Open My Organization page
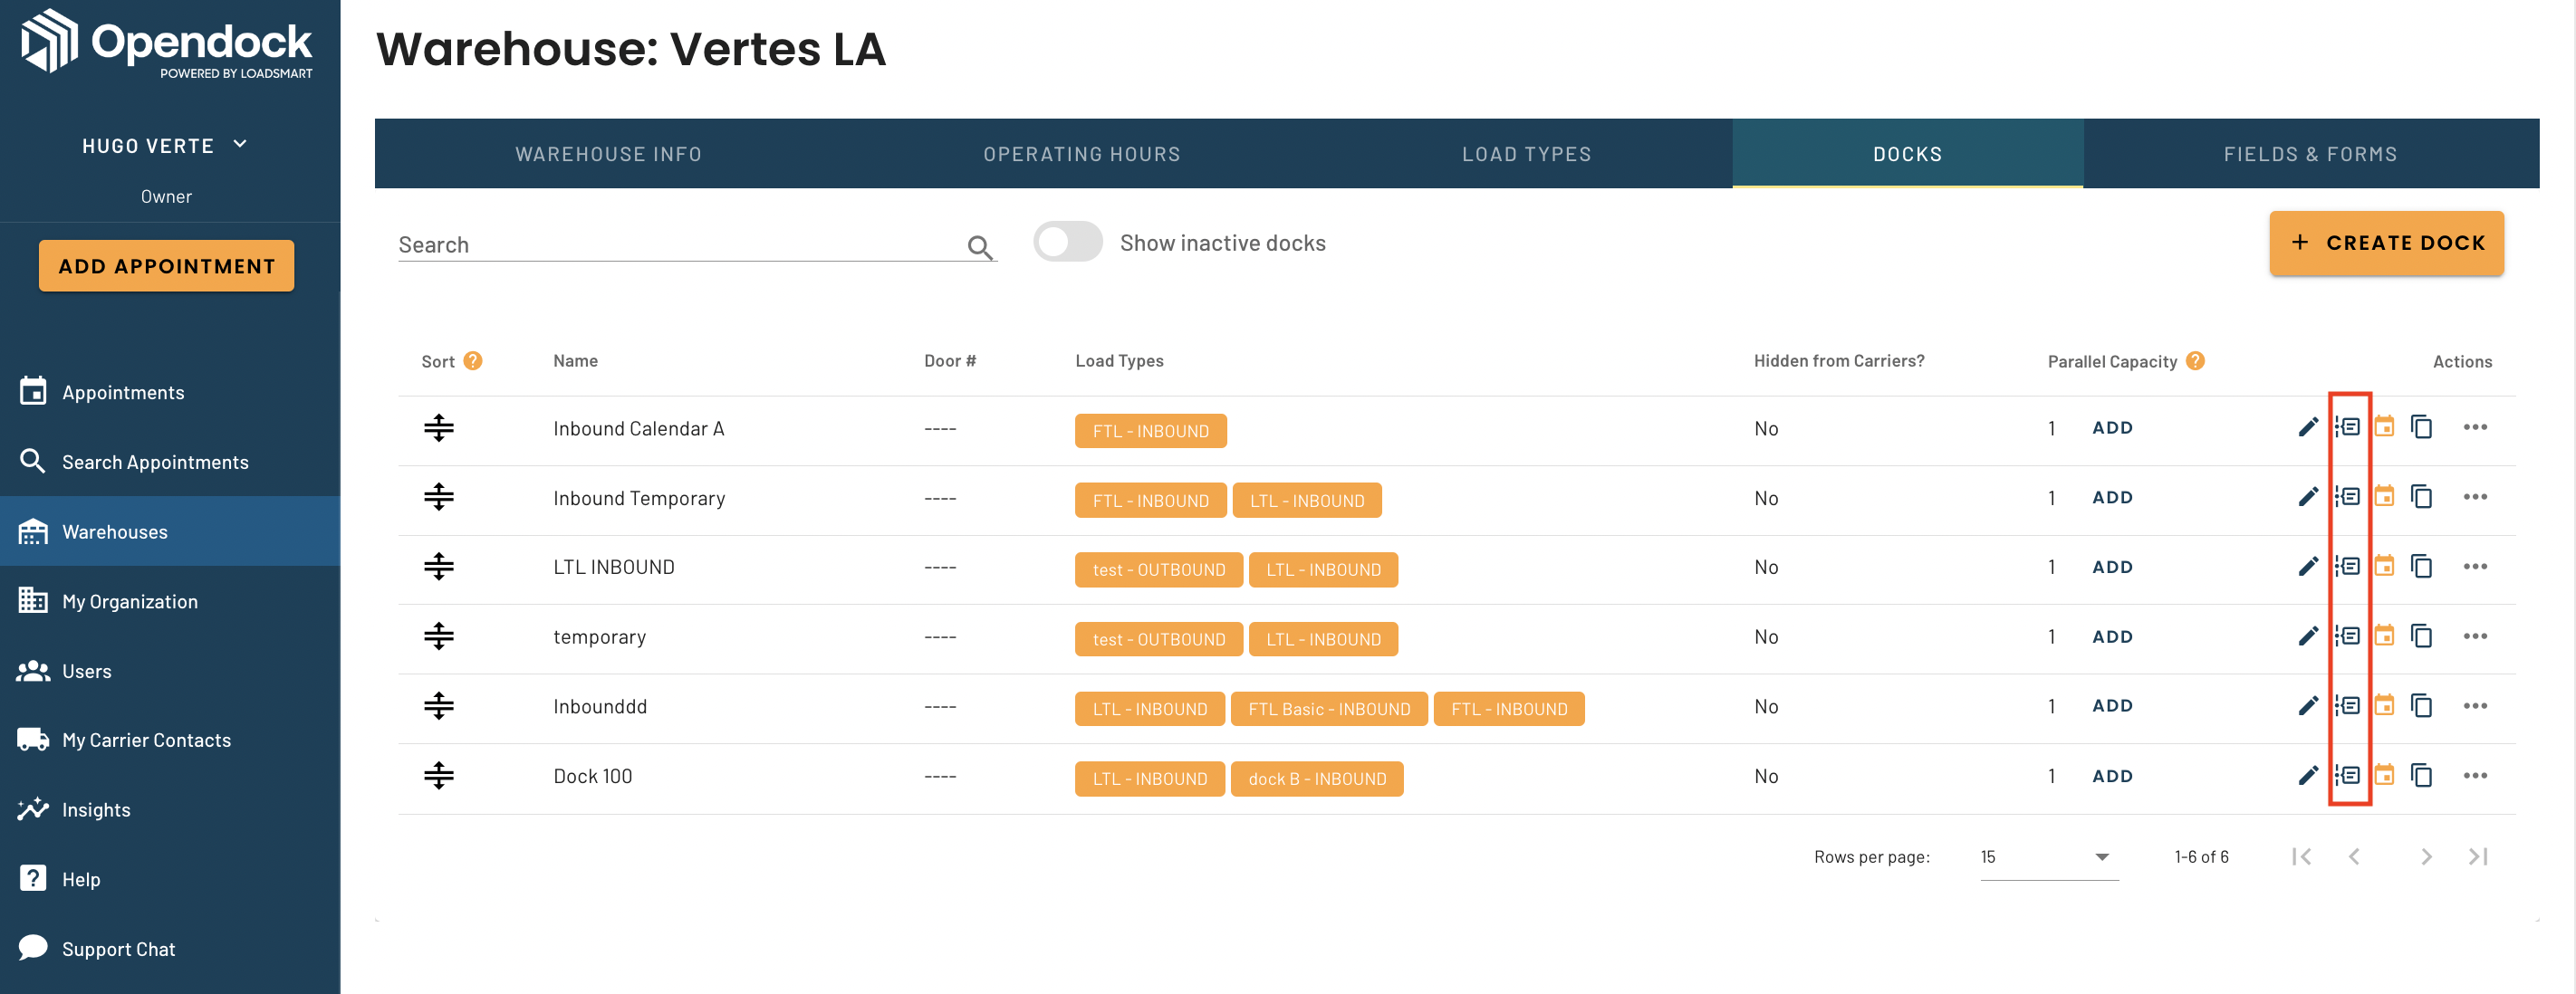The height and width of the screenshot is (994, 2576). (x=170, y=600)
